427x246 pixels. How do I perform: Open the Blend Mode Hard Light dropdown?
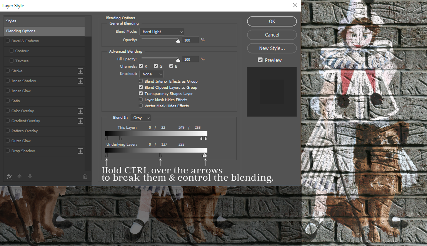162,32
